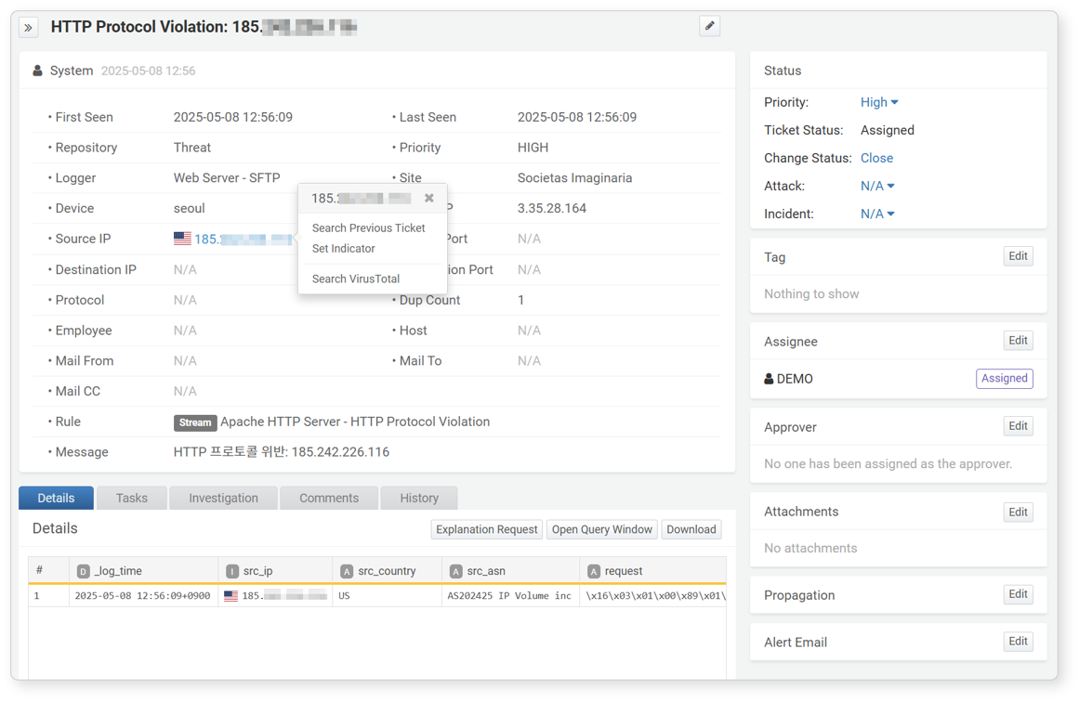The width and height of the screenshot is (1079, 701).
Task: Click the Close change status link
Action: (876, 158)
